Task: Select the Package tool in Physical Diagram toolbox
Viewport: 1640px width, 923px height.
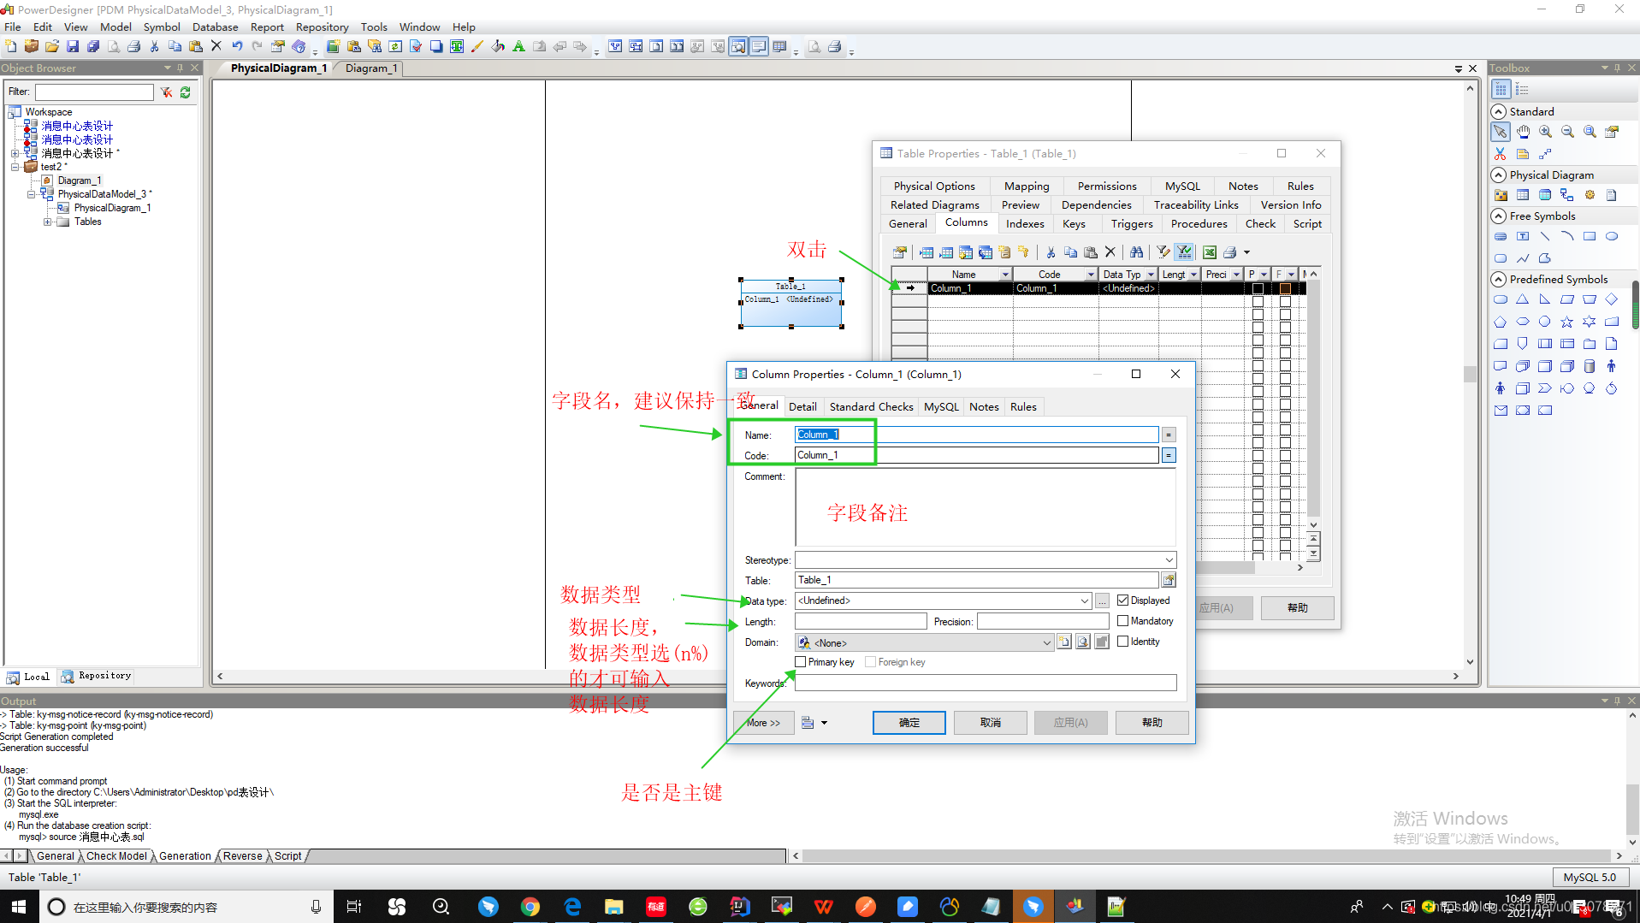Action: click(x=1501, y=195)
